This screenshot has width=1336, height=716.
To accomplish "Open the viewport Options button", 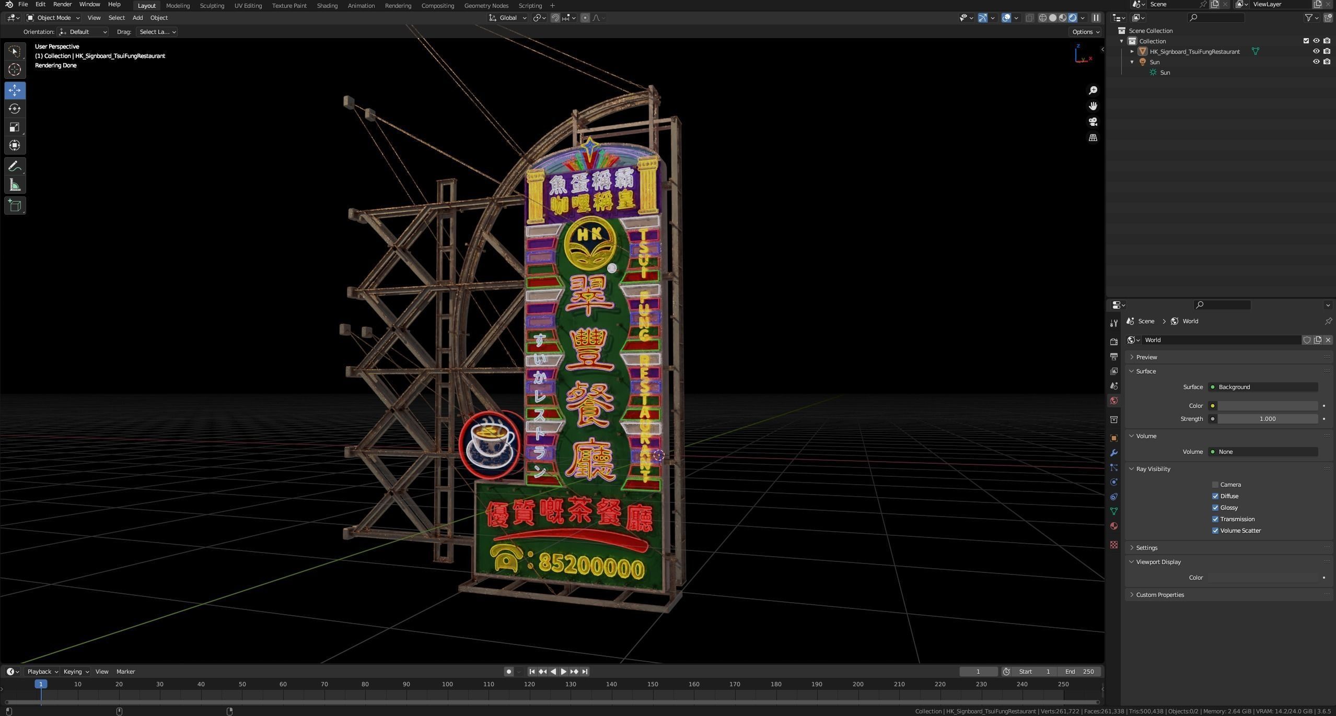I will point(1086,32).
